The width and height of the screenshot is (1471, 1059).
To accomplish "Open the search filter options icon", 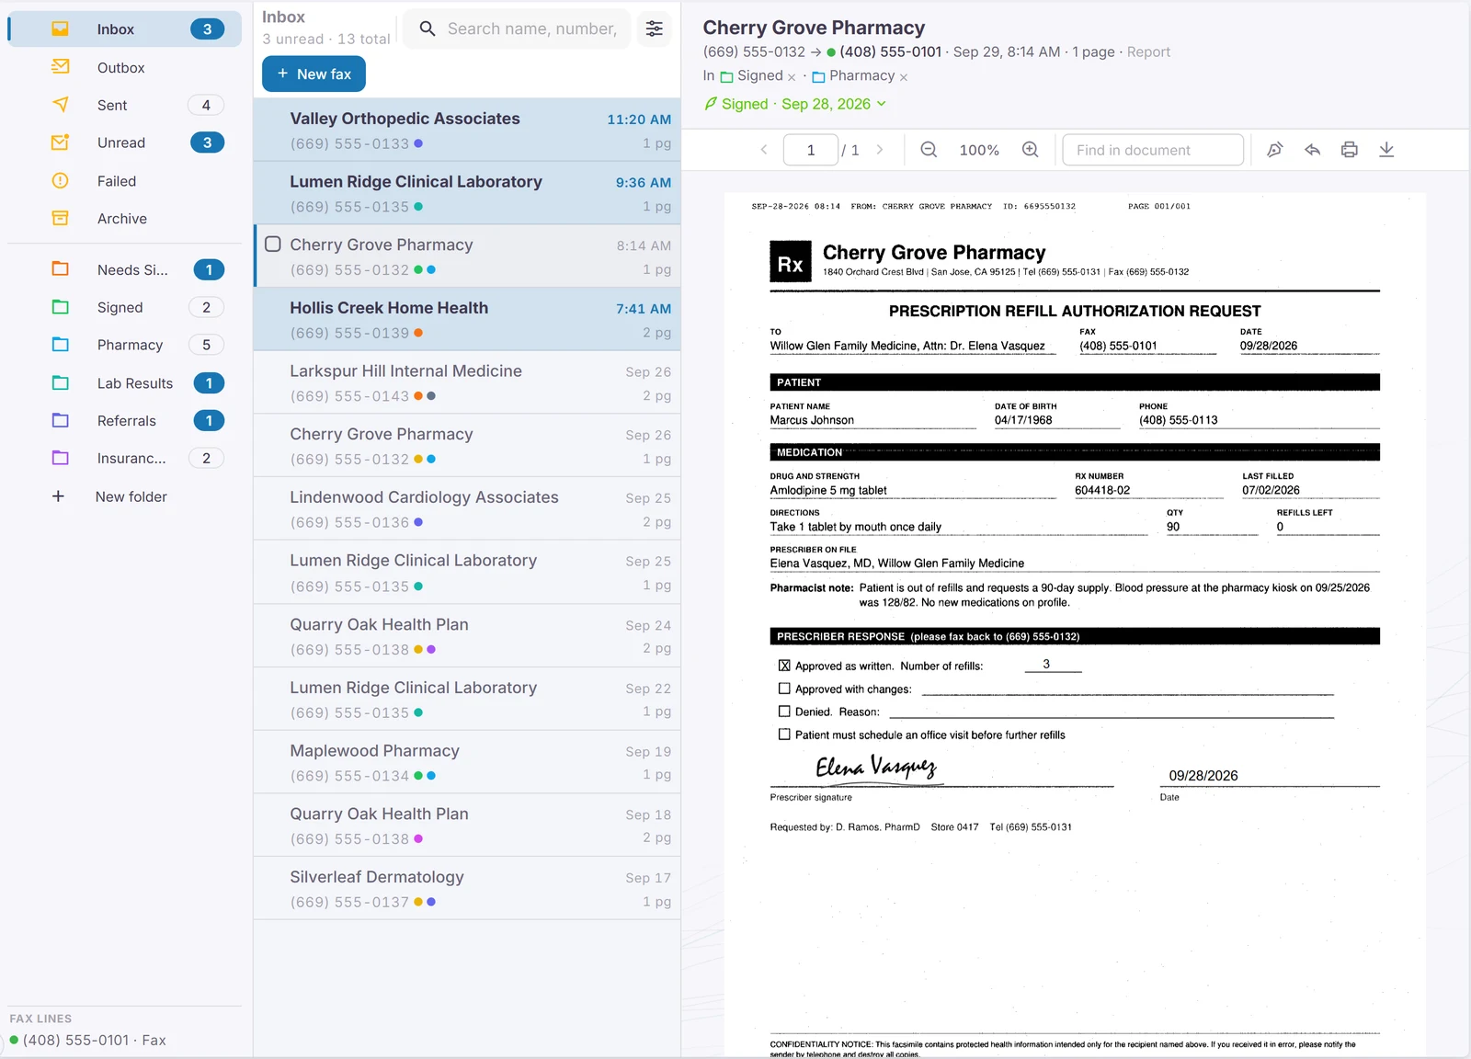I will [654, 28].
